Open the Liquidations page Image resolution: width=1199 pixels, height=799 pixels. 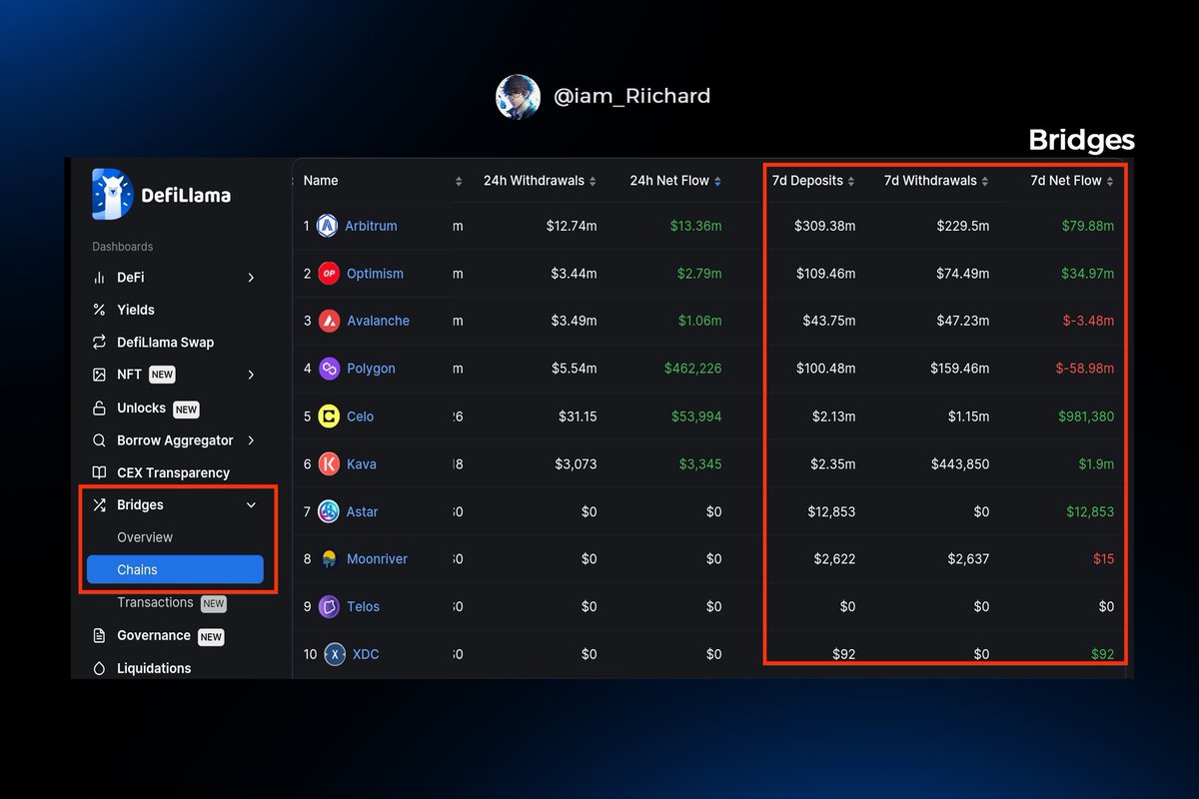(154, 668)
